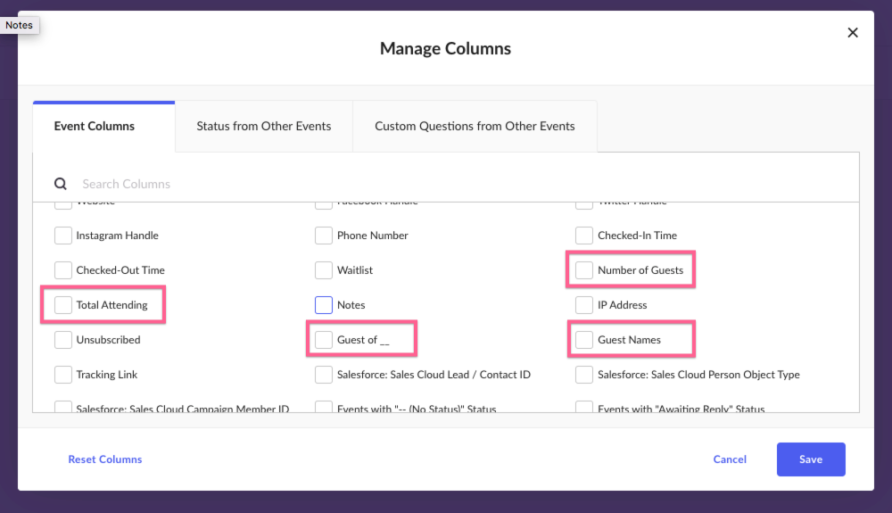The image size is (892, 513).
Task: Open Custom Questions from Other Events tab
Action: 475,127
